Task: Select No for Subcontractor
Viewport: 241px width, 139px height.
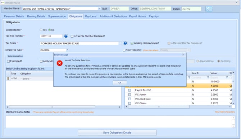Action: (x=50, y=30)
